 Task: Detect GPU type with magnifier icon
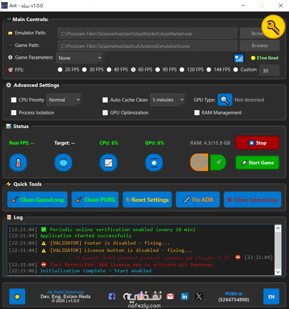pos(225,100)
